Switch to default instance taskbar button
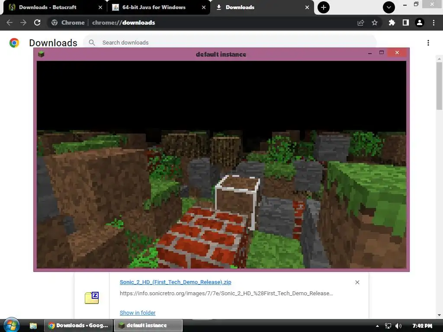The height and width of the screenshot is (332, 443). pos(148,326)
